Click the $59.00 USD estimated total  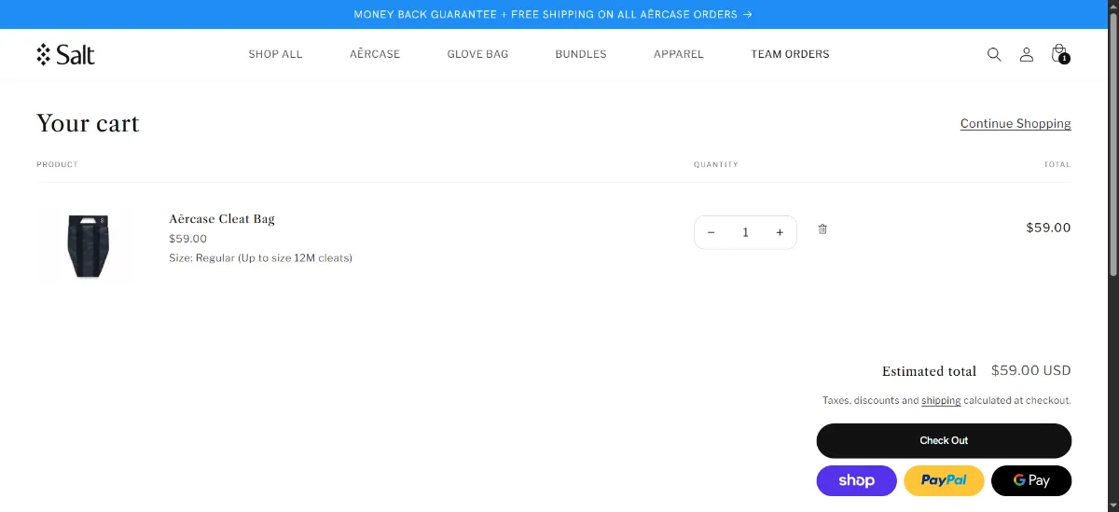[x=1030, y=370]
